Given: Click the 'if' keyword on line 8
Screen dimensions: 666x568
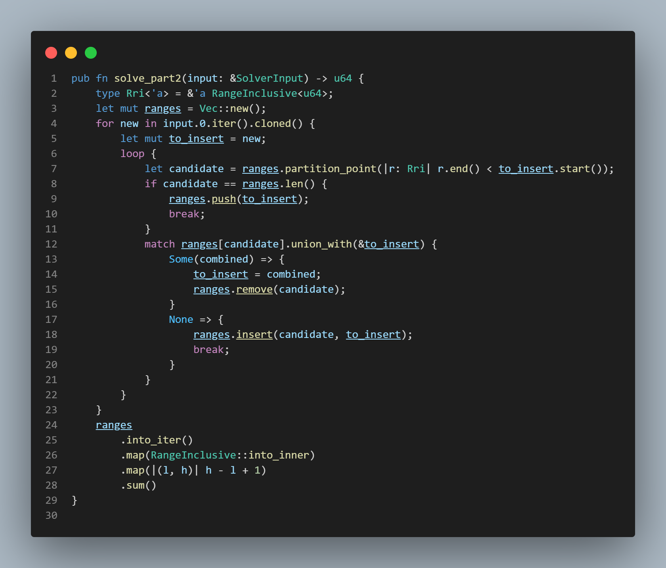Looking at the screenshot, I should 151,184.
